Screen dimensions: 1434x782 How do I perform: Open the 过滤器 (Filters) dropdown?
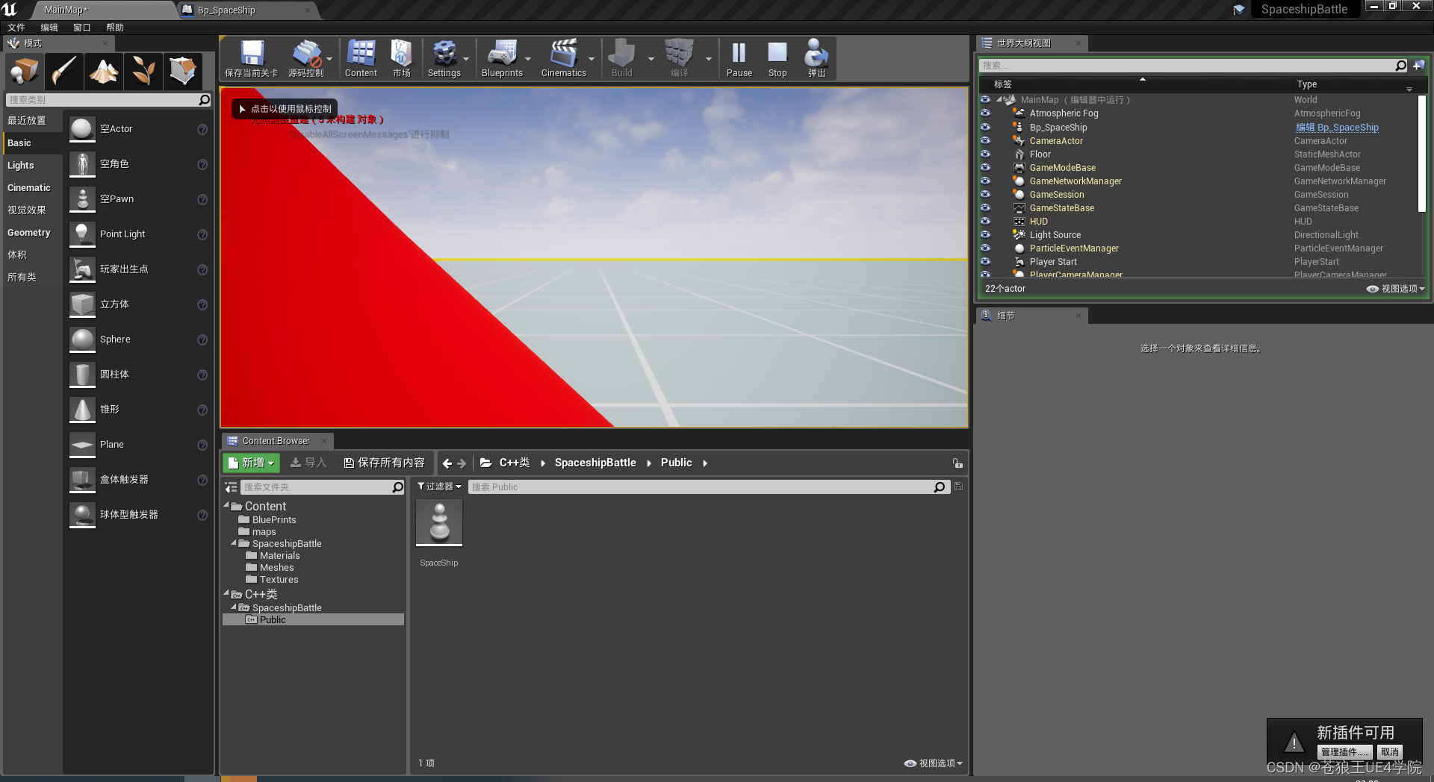click(x=439, y=487)
